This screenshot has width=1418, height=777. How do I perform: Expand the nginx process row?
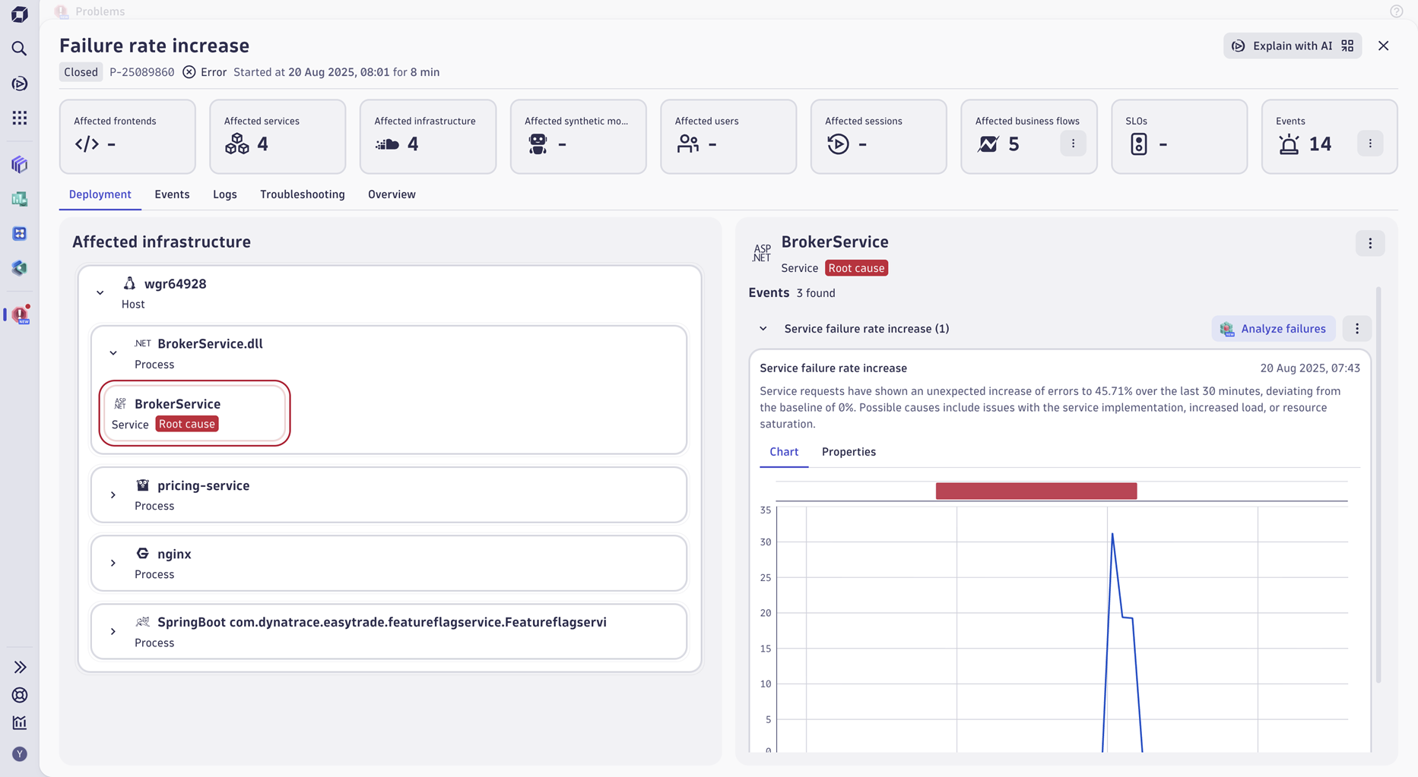113,564
